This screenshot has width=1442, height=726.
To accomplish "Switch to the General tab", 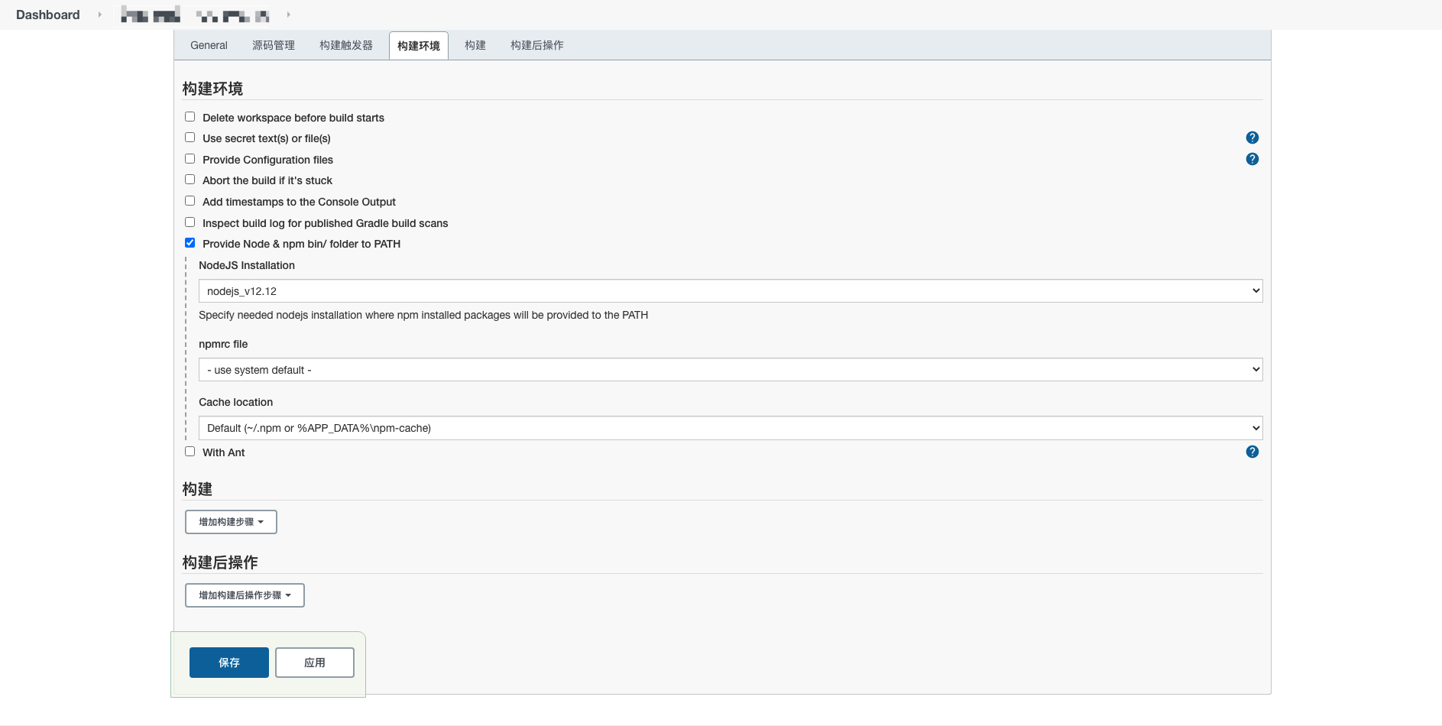I will click(x=209, y=45).
